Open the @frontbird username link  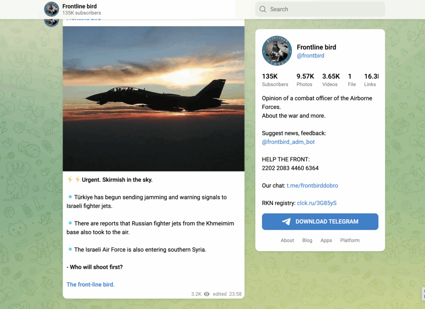pyautogui.click(x=310, y=56)
